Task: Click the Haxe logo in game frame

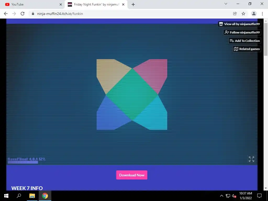Action: pos(132,94)
